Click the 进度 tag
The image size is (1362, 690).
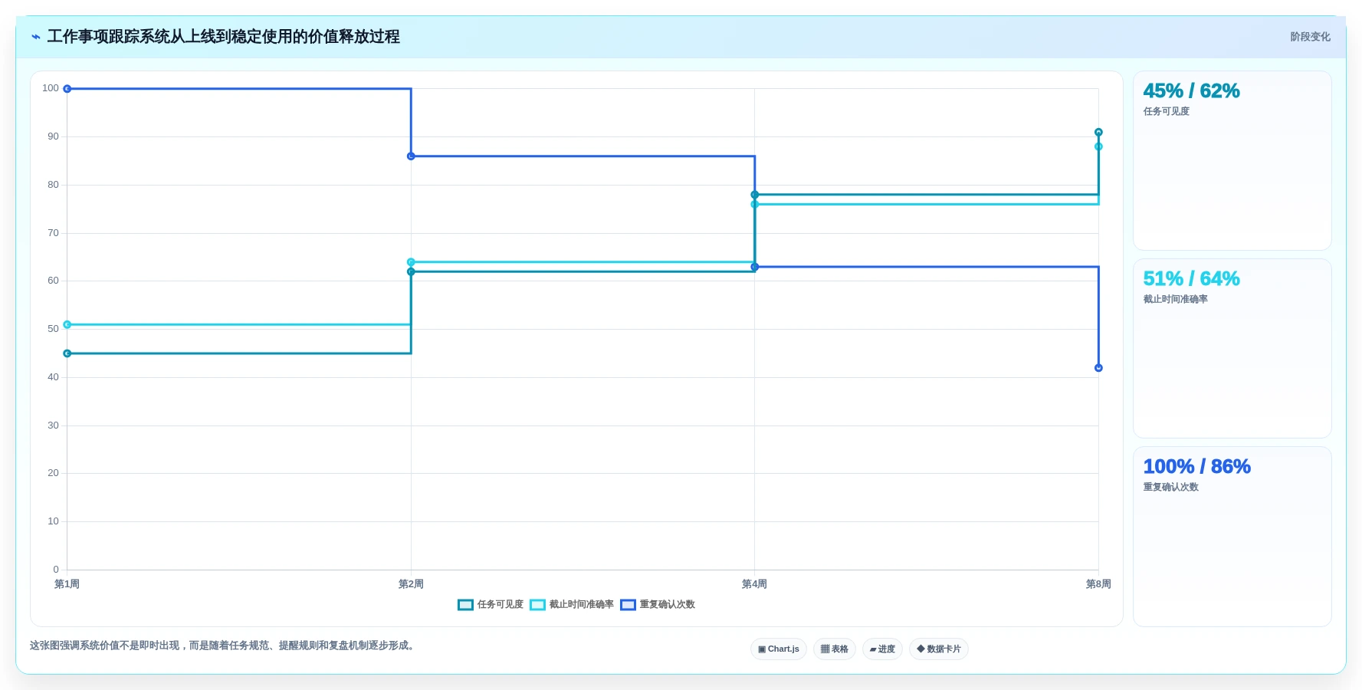[x=882, y=649]
